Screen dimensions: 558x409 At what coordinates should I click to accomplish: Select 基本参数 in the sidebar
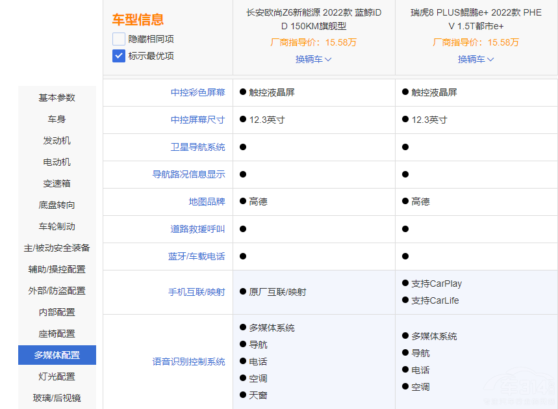point(57,98)
